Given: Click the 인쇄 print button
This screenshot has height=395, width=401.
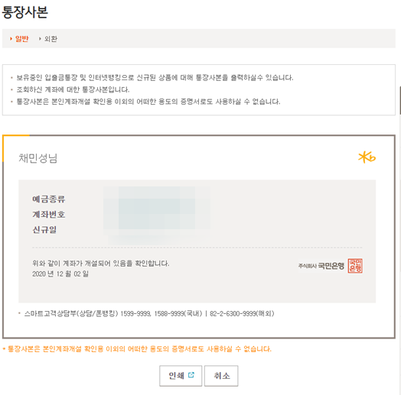Looking at the screenshot, I should pos(181,376).
